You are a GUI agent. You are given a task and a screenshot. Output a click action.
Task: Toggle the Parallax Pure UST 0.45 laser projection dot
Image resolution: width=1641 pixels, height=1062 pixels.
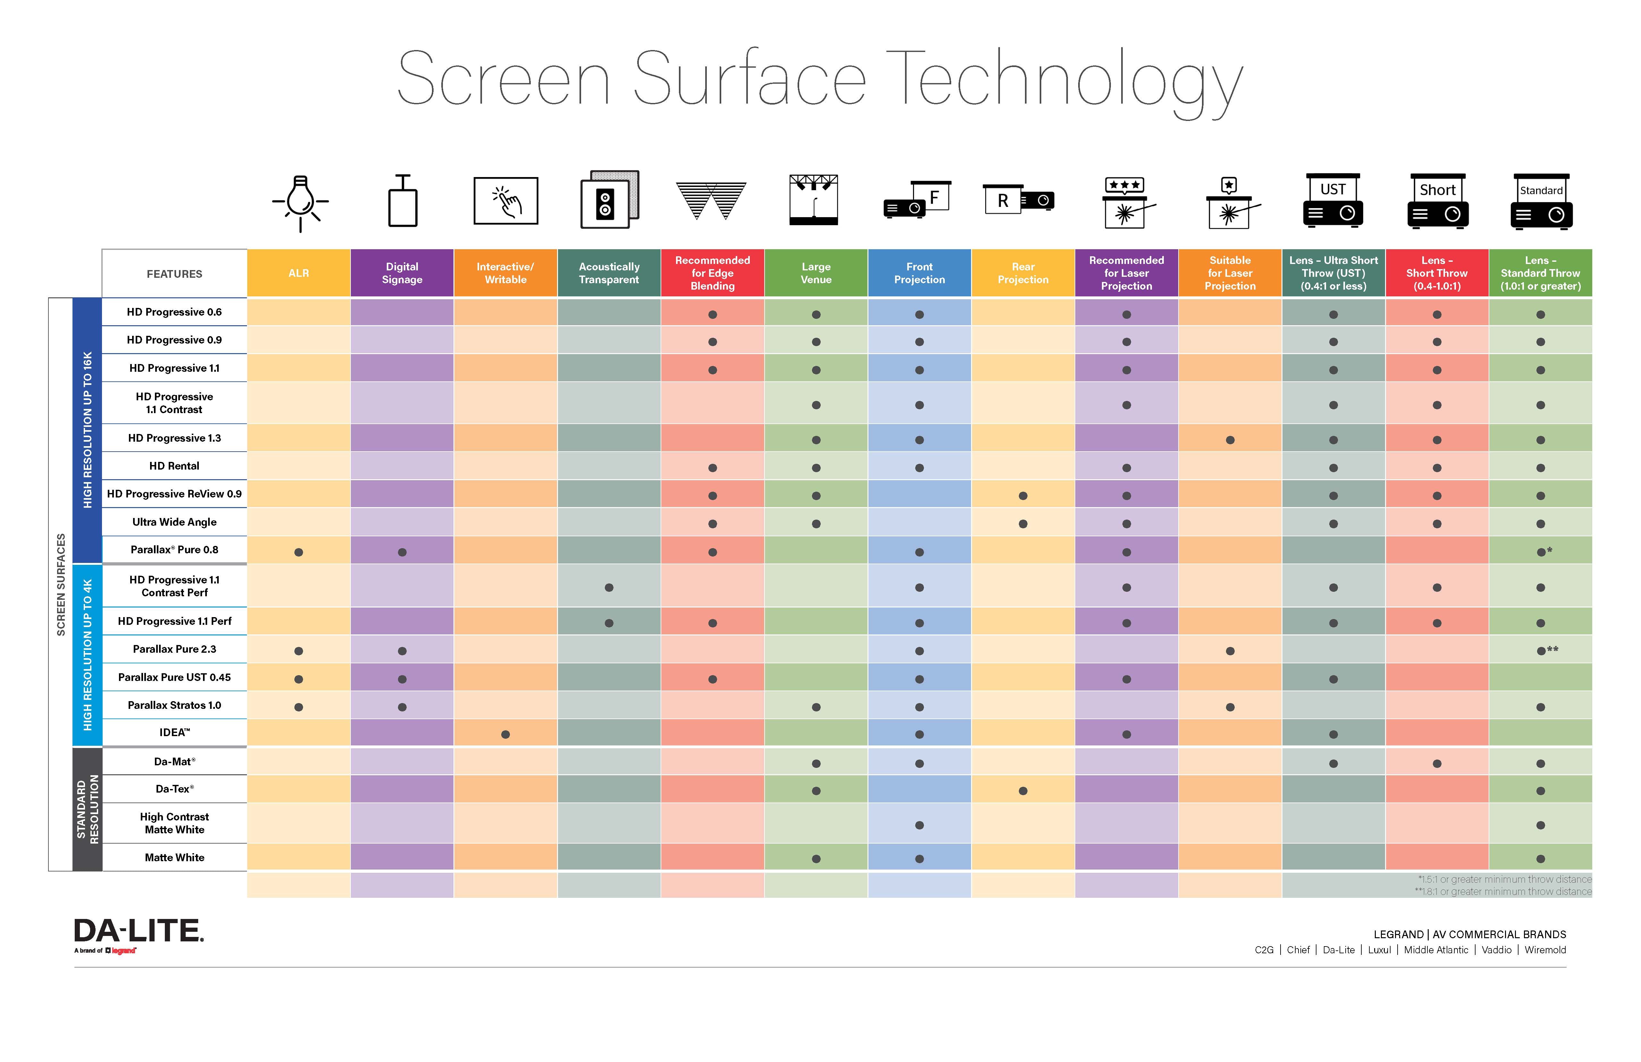(x=1123, y=678)
